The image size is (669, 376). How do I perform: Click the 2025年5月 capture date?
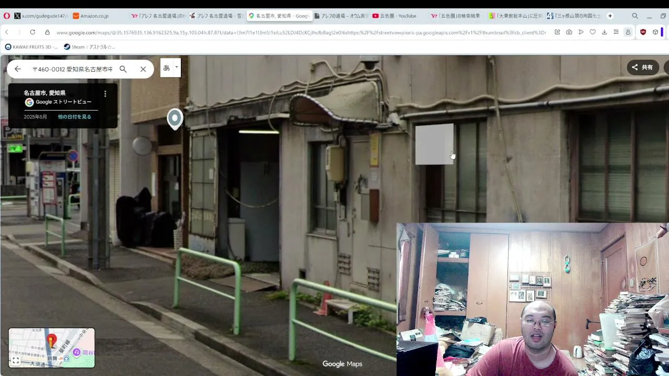click(x=36, y=117)
